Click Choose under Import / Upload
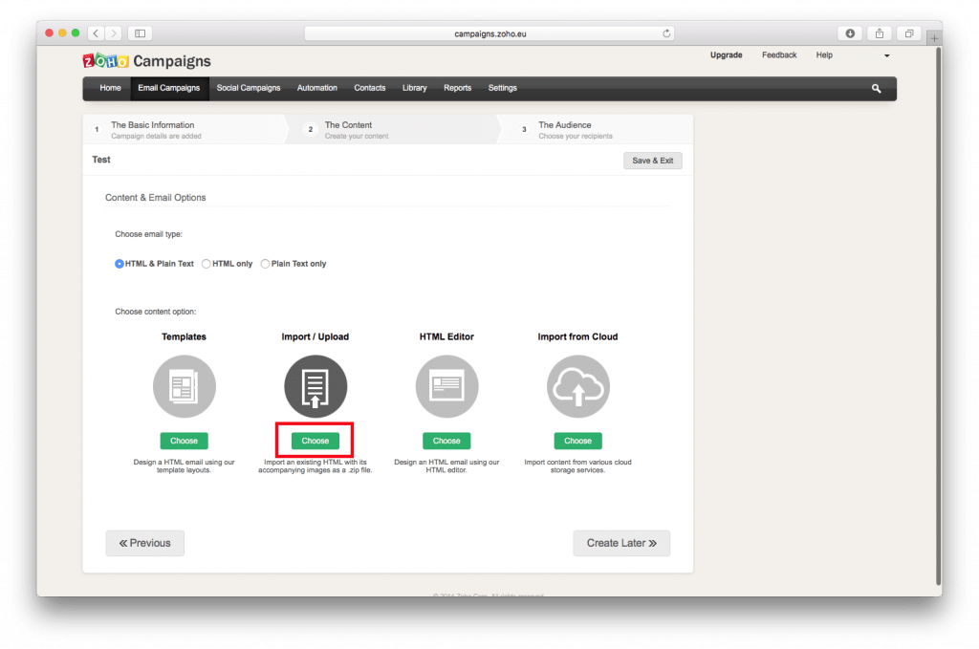The height and width of the screenshot is (649, 979). click(315, 441)
